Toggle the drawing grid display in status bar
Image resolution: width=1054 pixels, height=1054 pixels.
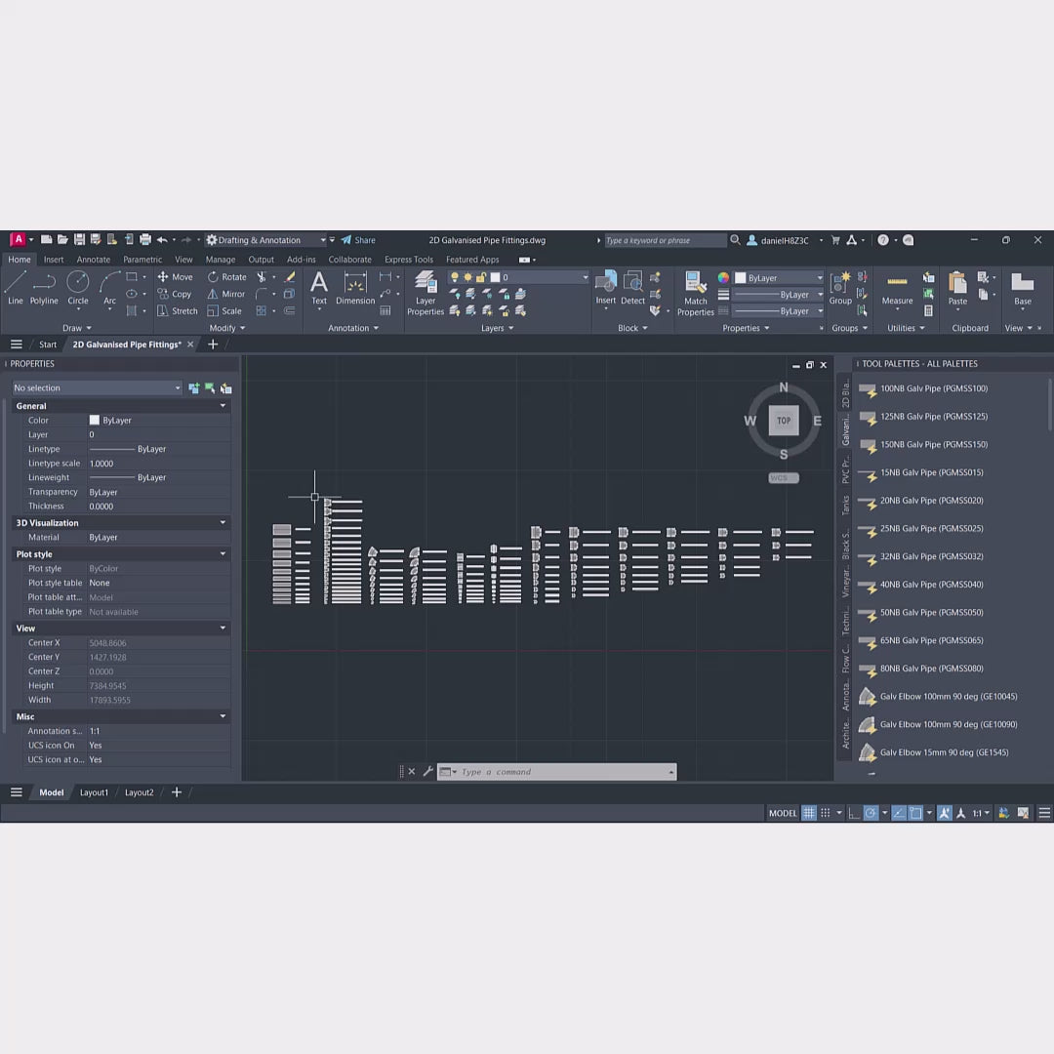[809, 813]
